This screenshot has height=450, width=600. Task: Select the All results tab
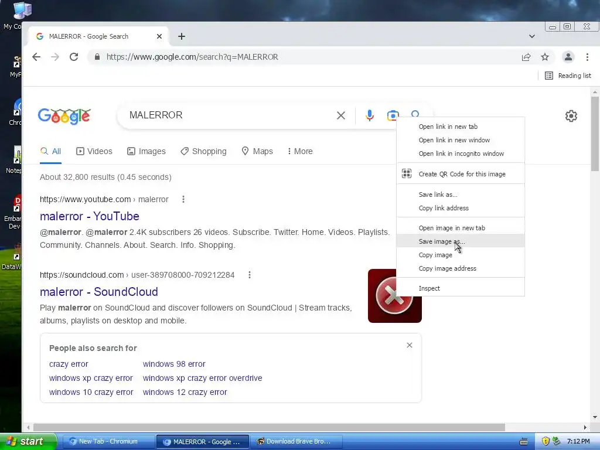[x=50, y=152]
